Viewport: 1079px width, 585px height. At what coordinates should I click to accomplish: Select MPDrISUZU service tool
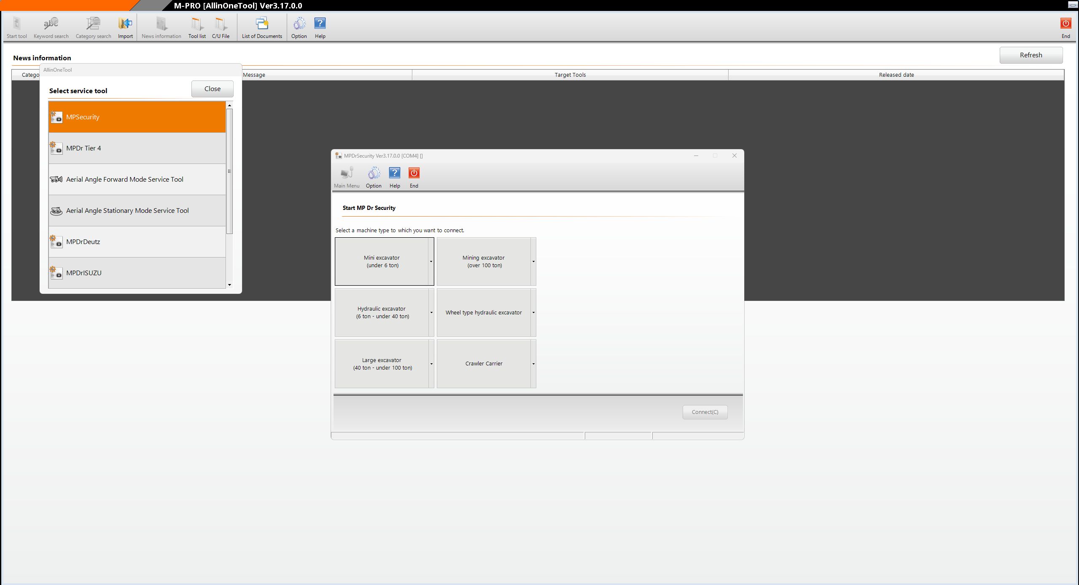pos(137,273)
